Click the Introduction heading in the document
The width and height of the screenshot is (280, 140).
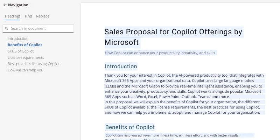pos(121,66)
